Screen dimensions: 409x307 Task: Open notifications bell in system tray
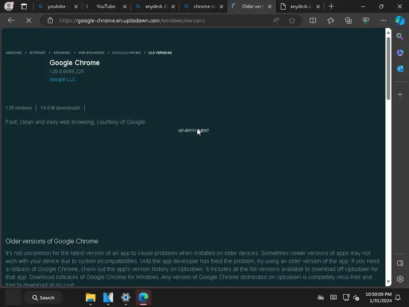coord(398,297)
